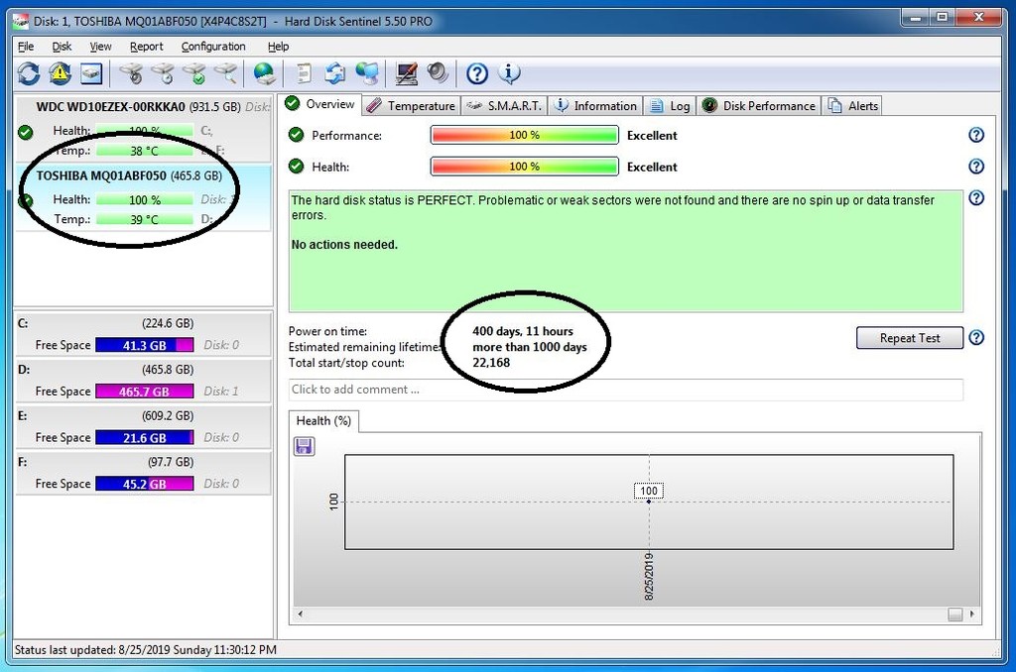Screen dimensions: 1016x672
Task: Select the Overview tab
Action: point(320,104)
